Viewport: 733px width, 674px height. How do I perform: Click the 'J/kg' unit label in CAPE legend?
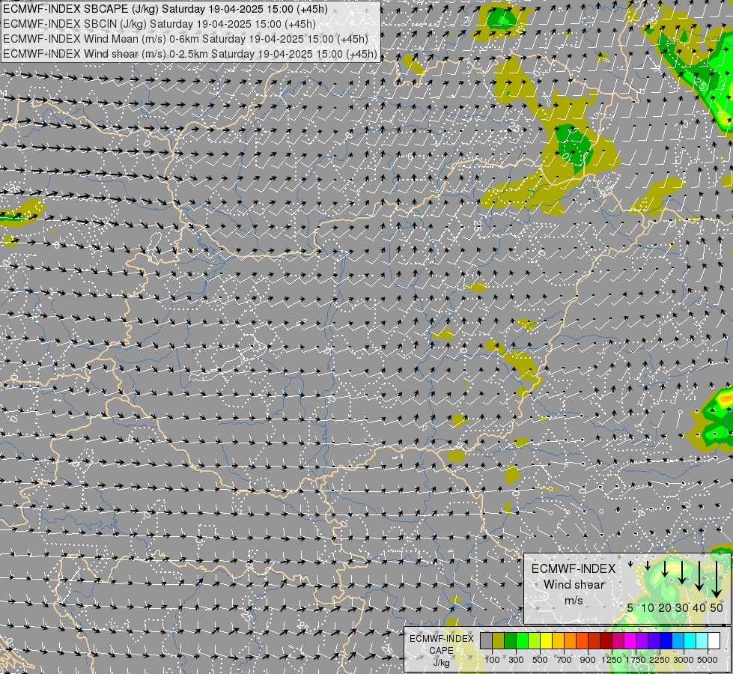click(x=441, y=664)
